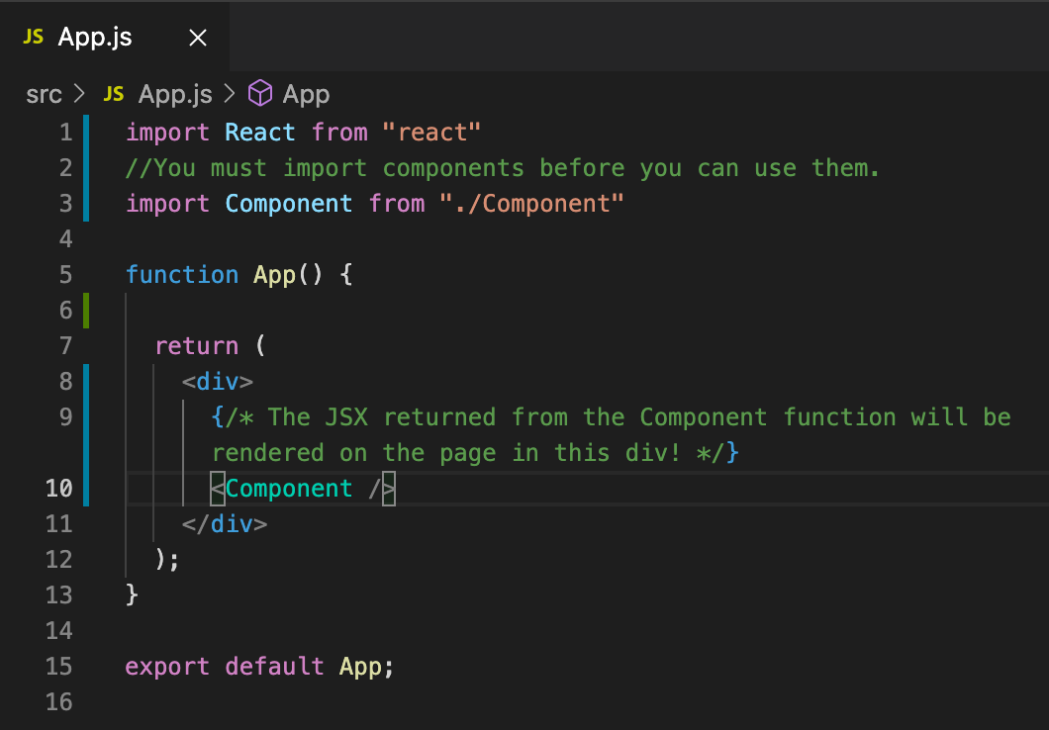Select the App symbol cube icon in breadcrumbs

[259, 93]
